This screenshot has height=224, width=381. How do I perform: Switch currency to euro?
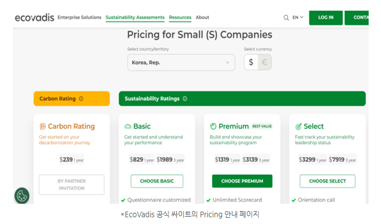pyautogui.click(x=265, y=62)
